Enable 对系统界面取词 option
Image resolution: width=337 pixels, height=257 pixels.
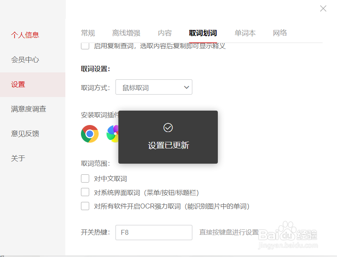click(x=85, y=192)
